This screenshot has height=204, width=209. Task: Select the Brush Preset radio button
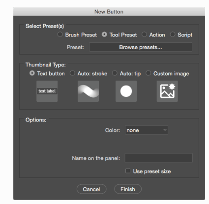[60, 34]
